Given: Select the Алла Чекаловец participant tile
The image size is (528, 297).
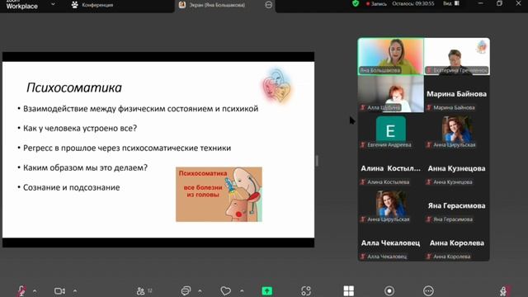Looking at the screenshot, I should click(x=390, y=243).
